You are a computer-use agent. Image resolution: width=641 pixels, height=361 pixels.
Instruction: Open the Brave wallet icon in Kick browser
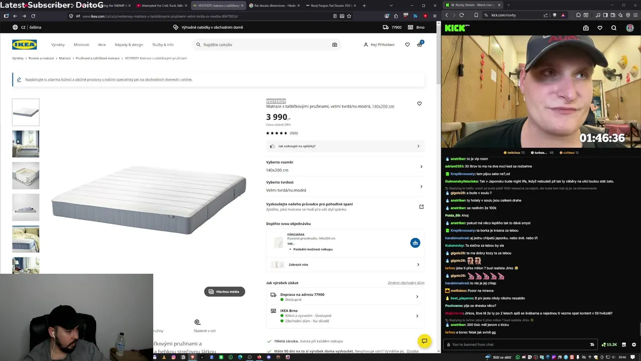[x=612, y=15]
